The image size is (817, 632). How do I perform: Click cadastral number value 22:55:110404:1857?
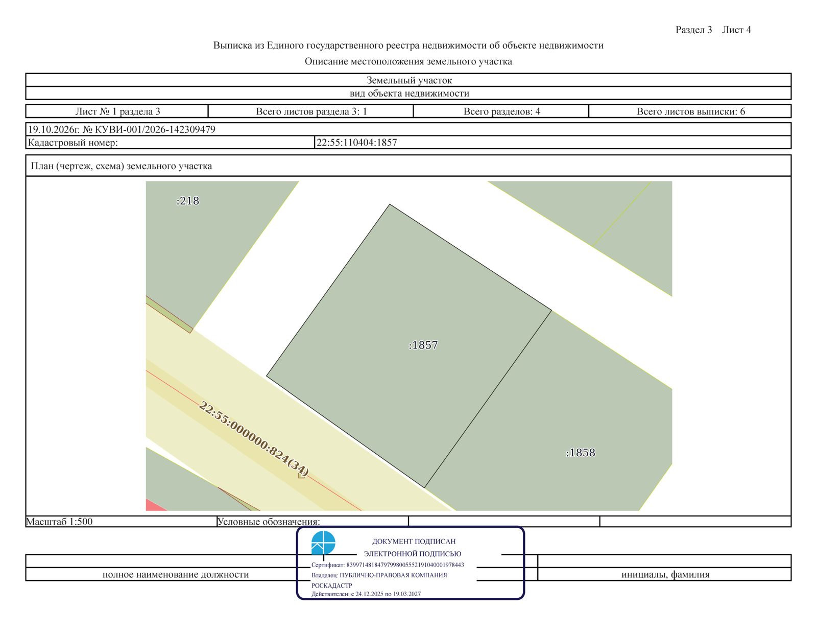pos(357,143)
